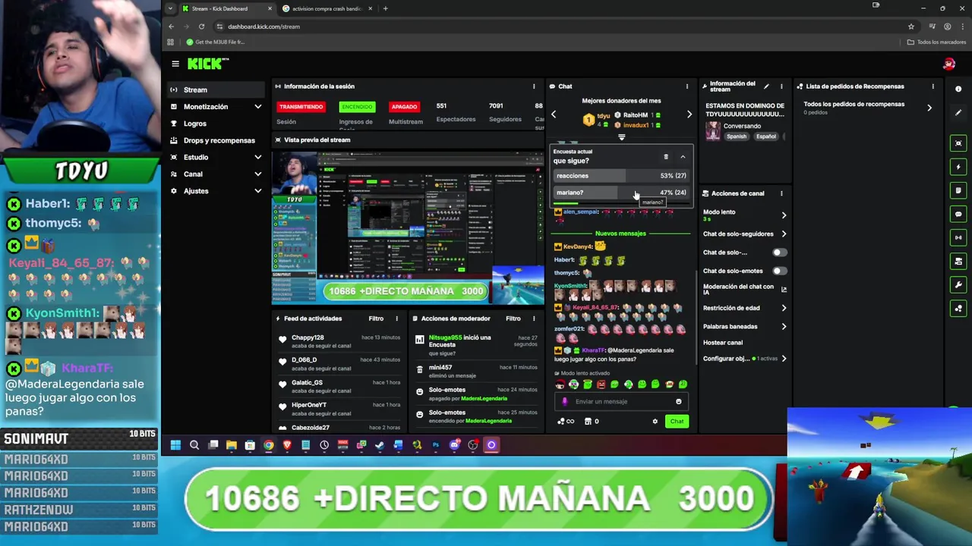The width and height of the screenshot is (972, 546).
Task: Open the wrench moderator widget in the right toolbar
Action: pyautogui.click(x=958, y=285)
